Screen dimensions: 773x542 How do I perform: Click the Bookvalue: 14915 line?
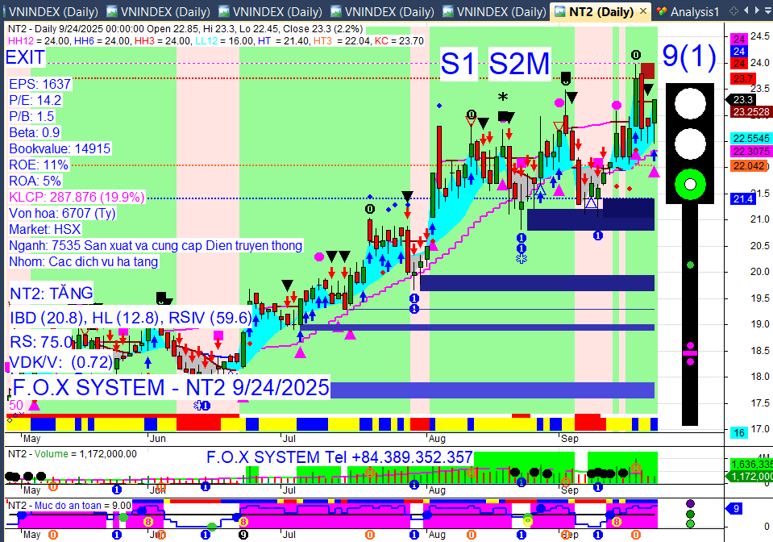60,148
